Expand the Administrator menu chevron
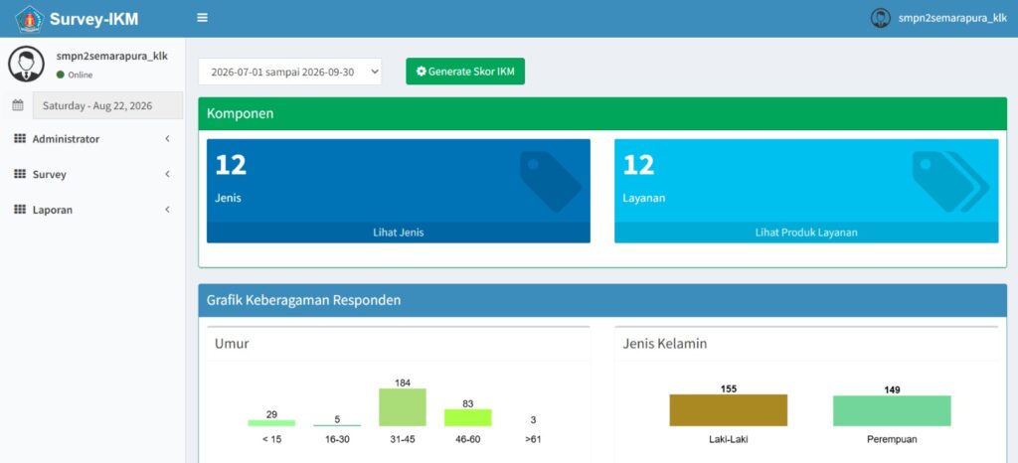The height and width of the screenshot is (463, 1018). coord(167,139)
